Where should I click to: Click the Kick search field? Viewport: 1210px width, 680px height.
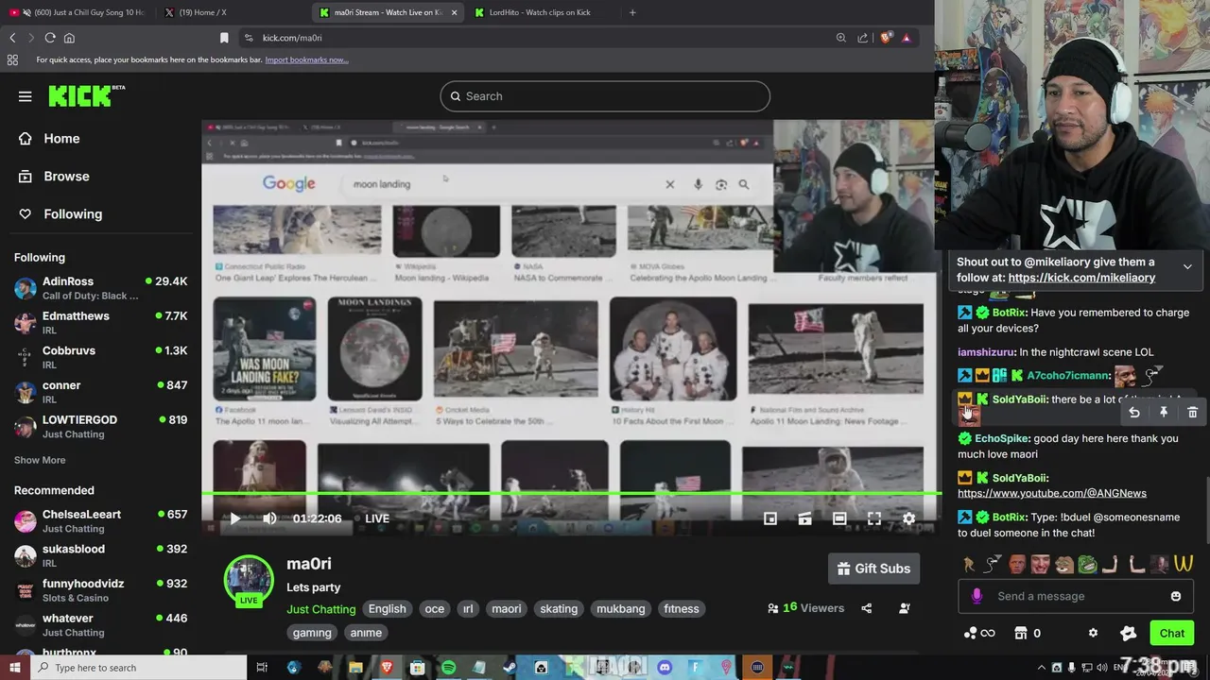(x=605, y=96)
